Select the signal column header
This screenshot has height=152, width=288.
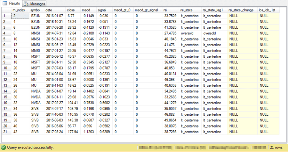point(104,10)
